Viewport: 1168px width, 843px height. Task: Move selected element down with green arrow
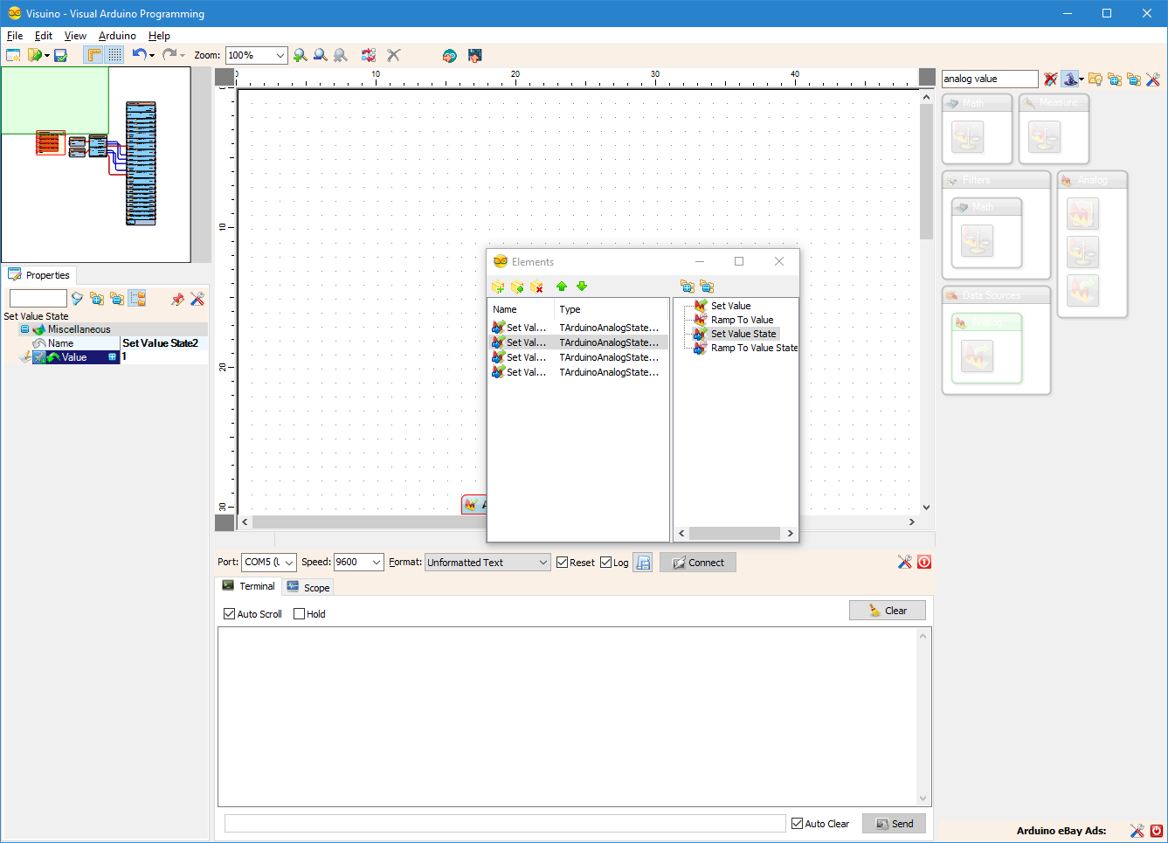[582, 287]
